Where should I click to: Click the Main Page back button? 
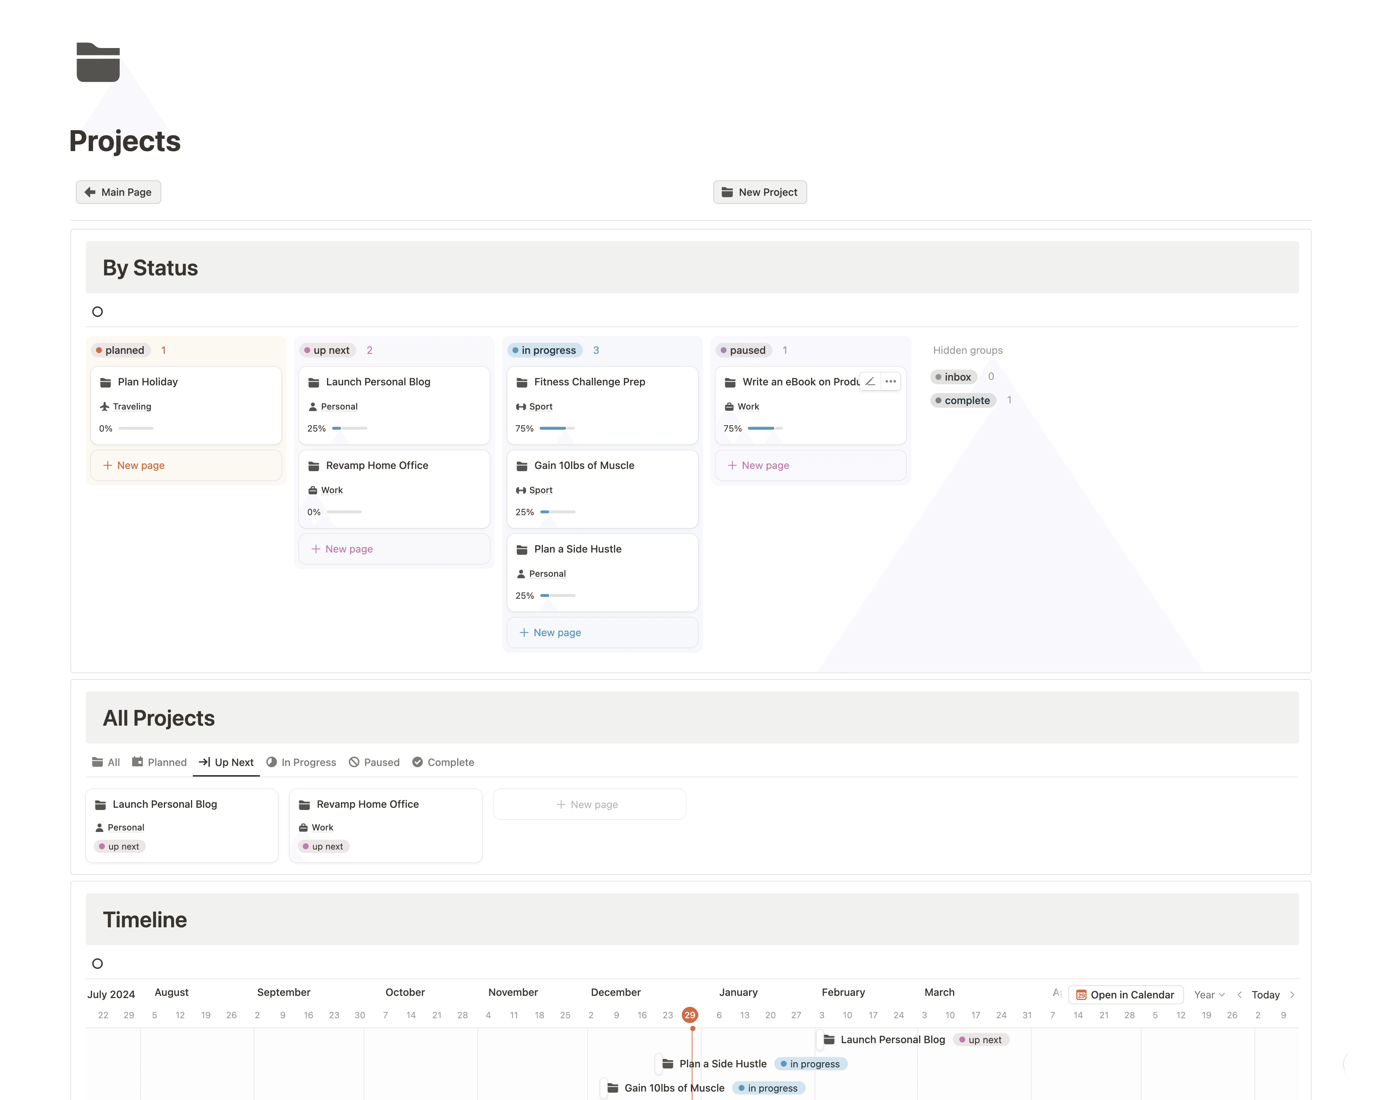[118, 192]
